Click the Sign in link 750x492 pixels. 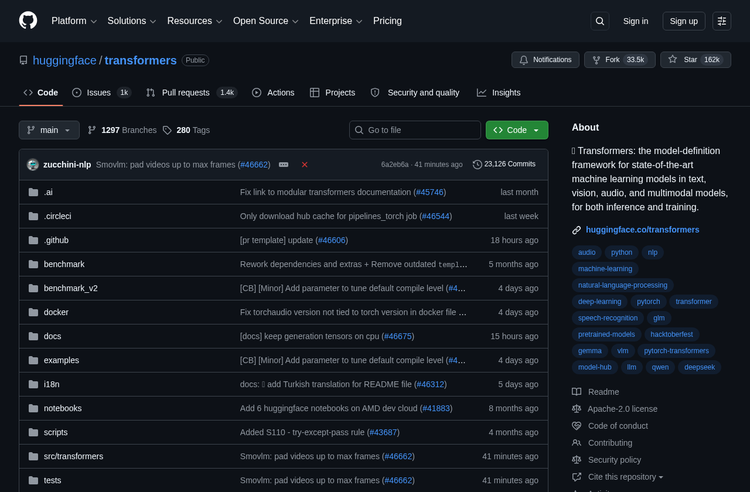636,21
